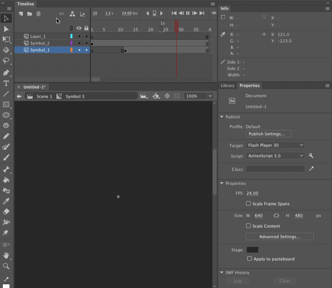Select the Hand tool
The image size is (332, 288).
(7, 256)
